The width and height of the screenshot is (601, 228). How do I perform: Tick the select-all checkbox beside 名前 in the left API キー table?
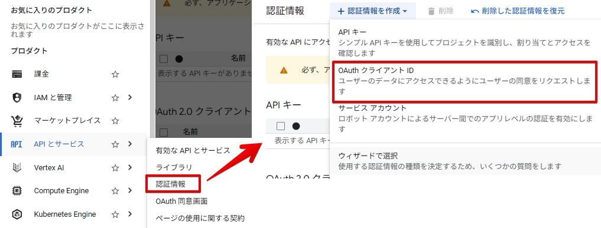pos(164,59)
